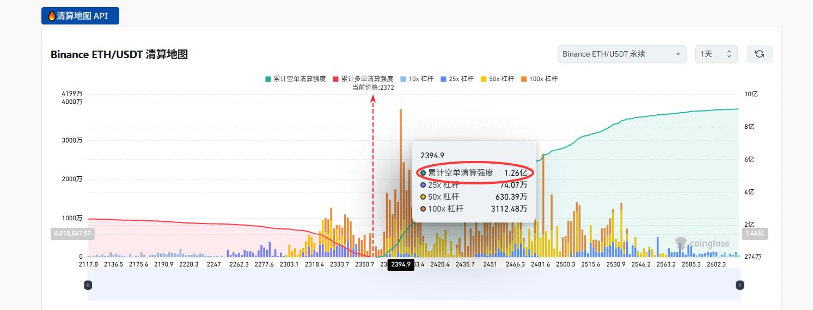813x310 pixels.
Task: Click right y-axis label 10亿
Action: tap(751, 94)
